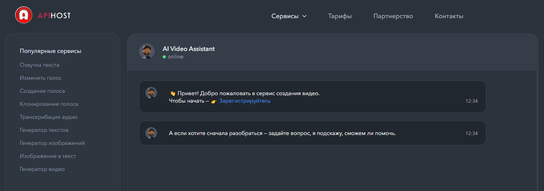Follow the Зарегистрируйтесь link
This screenshot has height=191, width=544.
245,101
